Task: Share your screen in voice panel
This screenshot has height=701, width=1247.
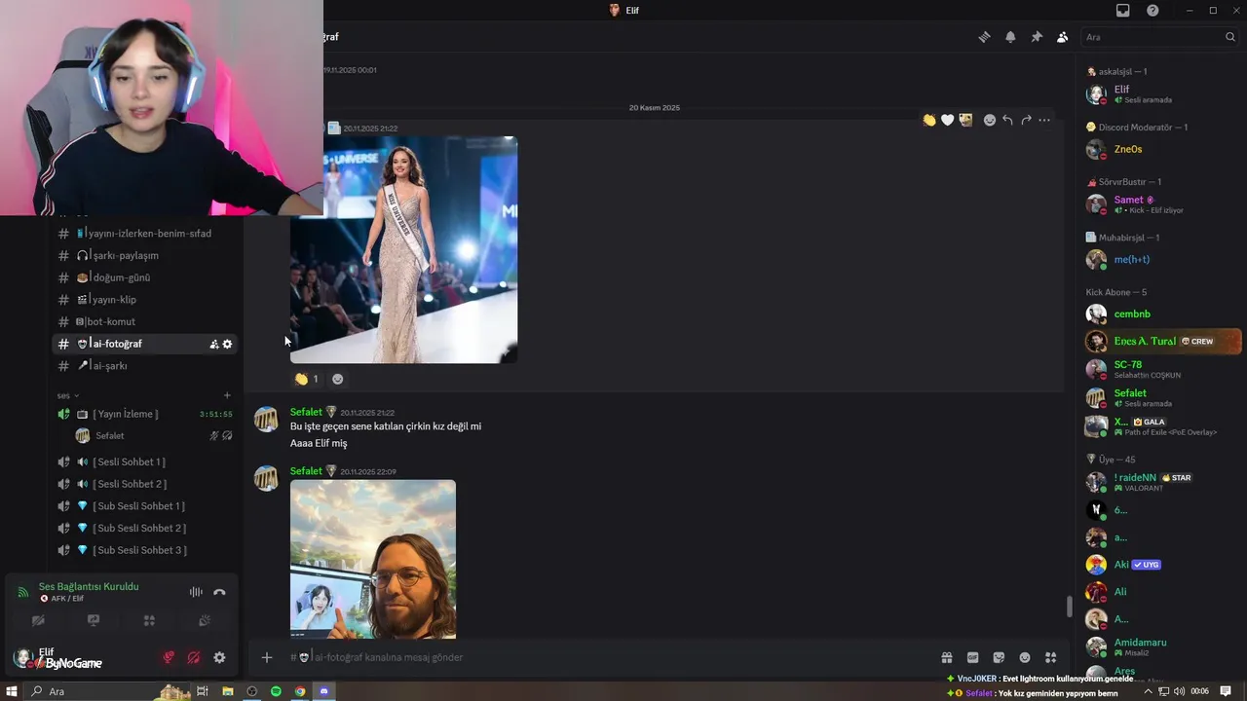Action: (x=94, y=620)
